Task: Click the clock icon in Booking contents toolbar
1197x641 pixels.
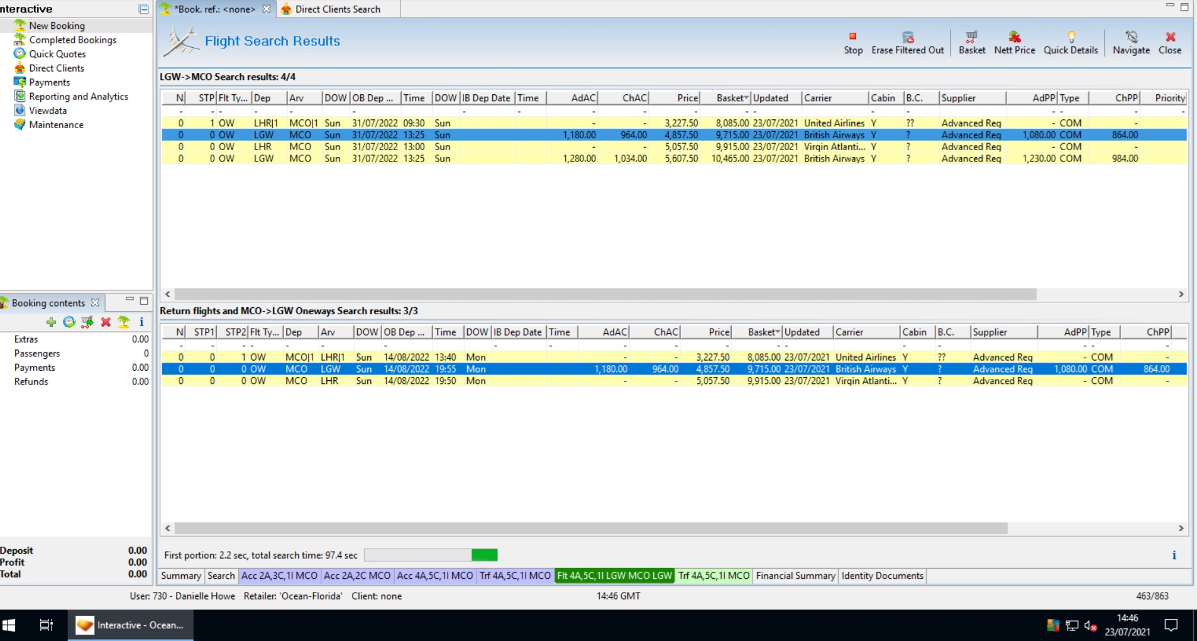Action: point(69,322)
